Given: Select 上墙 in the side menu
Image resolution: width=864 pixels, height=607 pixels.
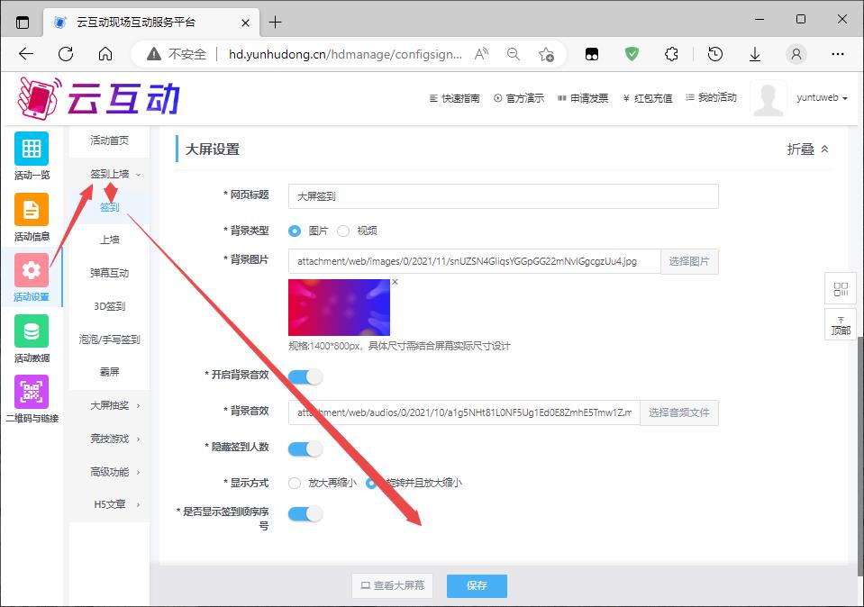Looking at the screenshot, I should (x=109, y=240).
